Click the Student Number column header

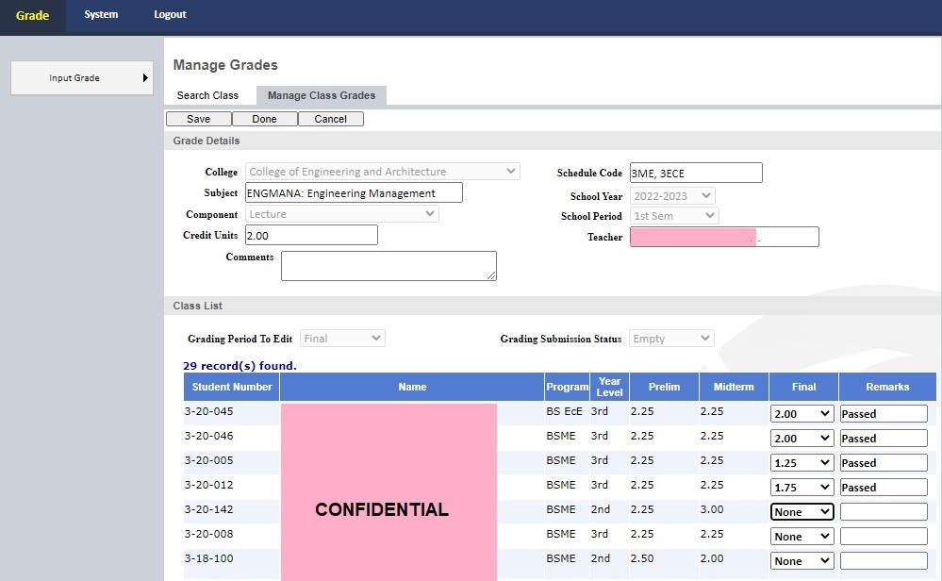(232, 387)
